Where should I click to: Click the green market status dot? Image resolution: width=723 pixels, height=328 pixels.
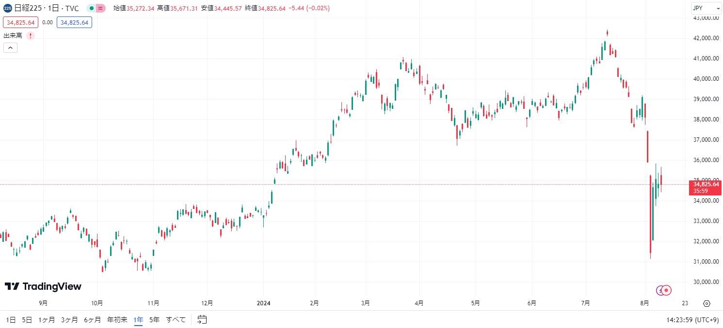pyautogui.click(x=91, y=8)
